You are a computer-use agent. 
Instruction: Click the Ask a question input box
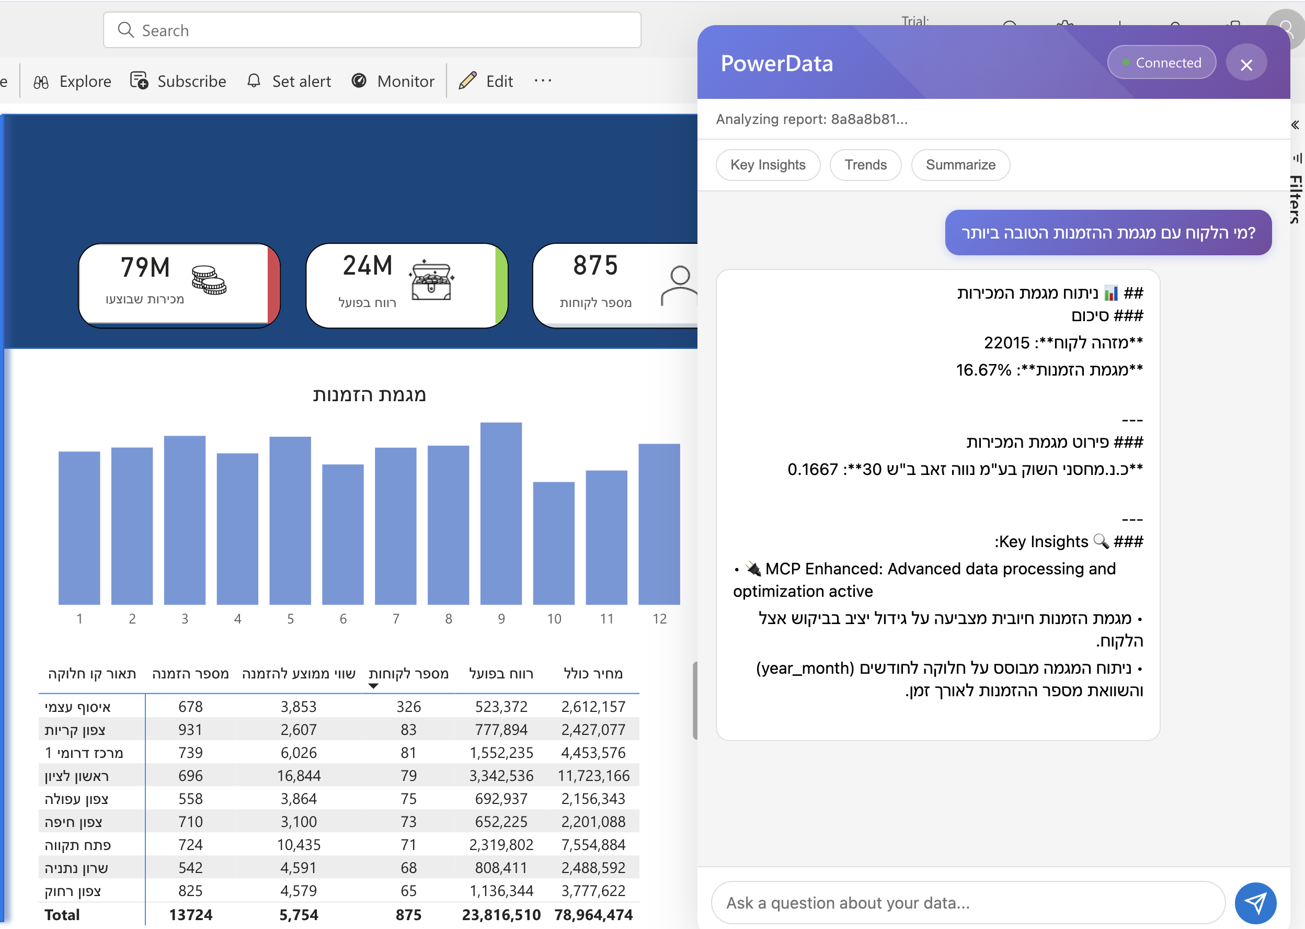(967, 903)
